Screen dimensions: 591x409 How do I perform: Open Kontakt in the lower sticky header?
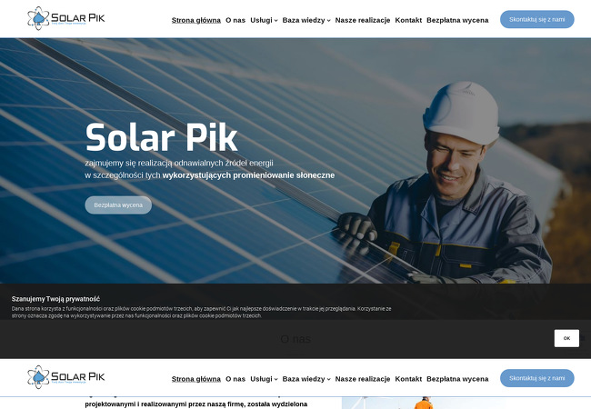408,379
